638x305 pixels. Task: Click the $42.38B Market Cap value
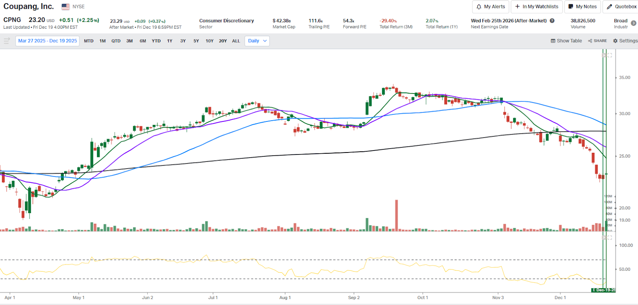click(282, 21)
